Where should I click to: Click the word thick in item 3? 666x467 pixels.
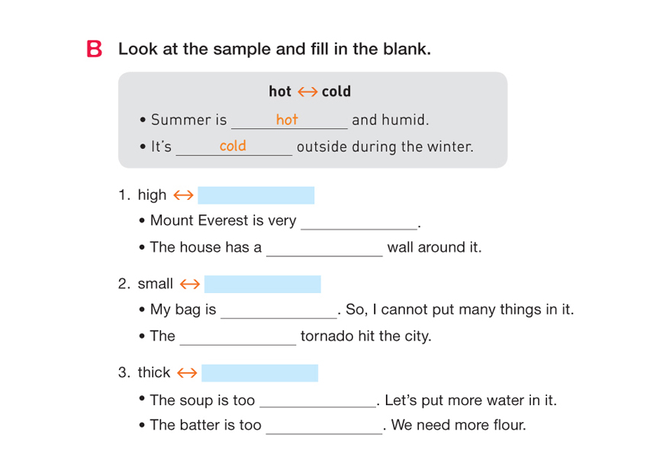pyautogui.click(x=154, y=373)
